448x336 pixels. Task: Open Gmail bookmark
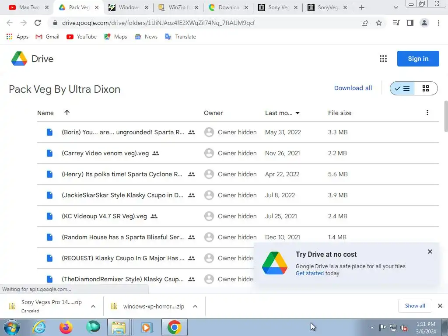click(x=47, y=37)
